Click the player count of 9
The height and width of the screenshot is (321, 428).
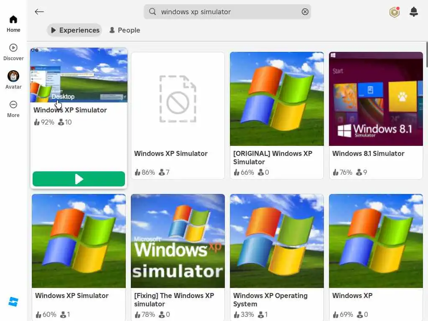(x=362, y=172)
